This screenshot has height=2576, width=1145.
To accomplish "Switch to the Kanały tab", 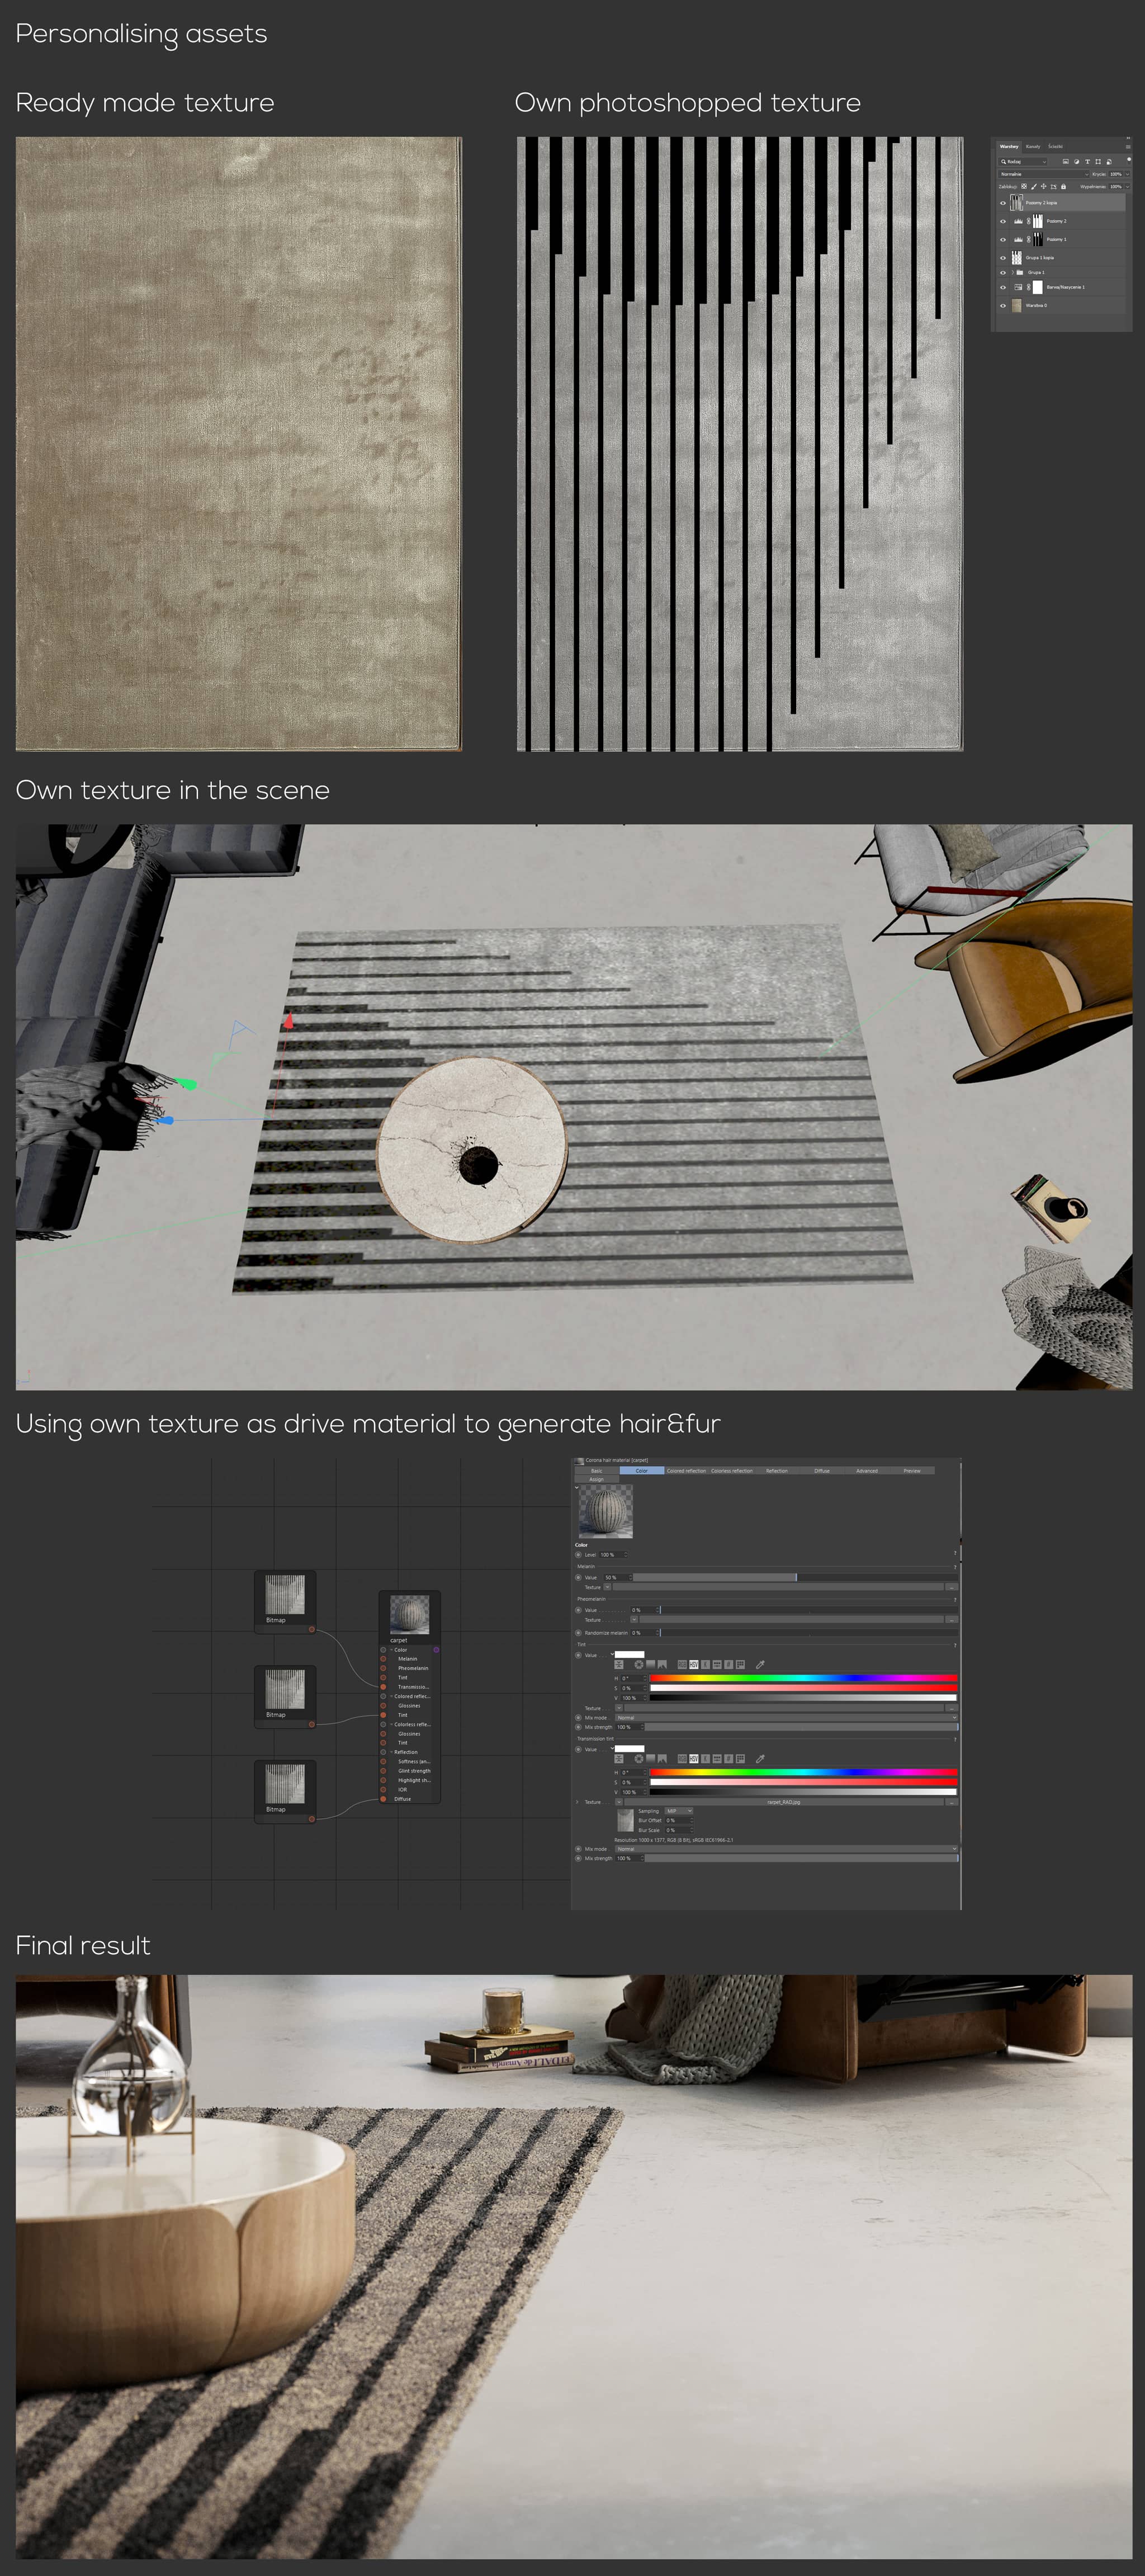I will coord(1033,147).
